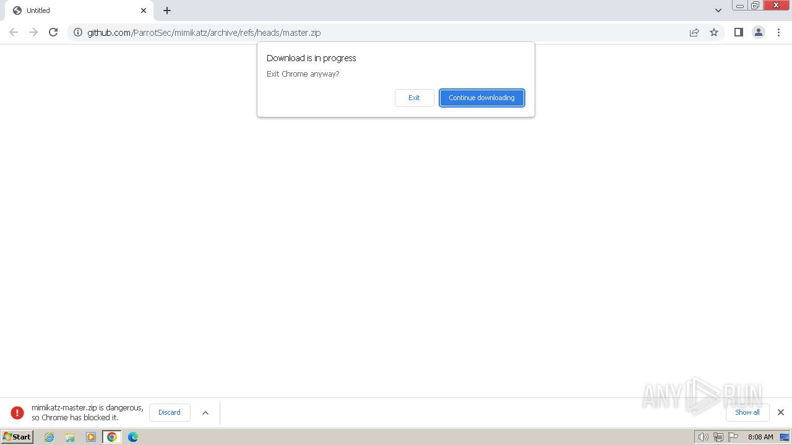Click the Show desktop tray icon

click(x=785, y=437)
